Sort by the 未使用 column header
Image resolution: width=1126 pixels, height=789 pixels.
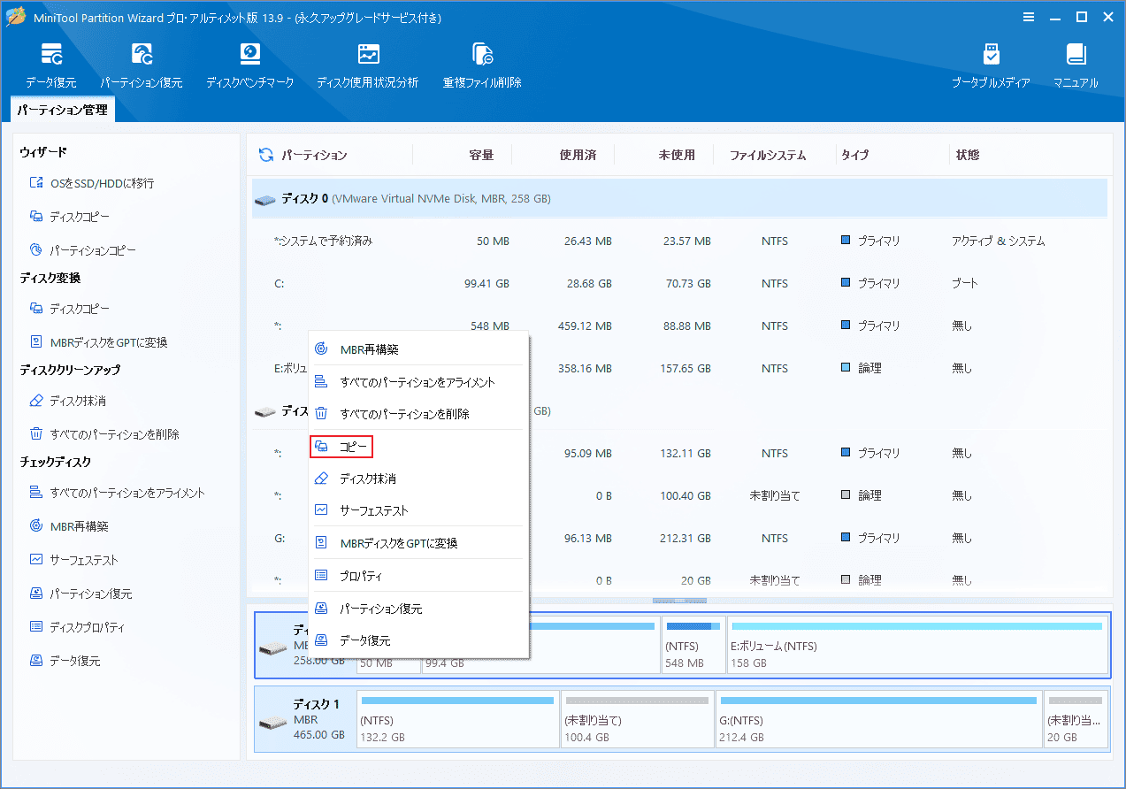(x=677, y=155)
